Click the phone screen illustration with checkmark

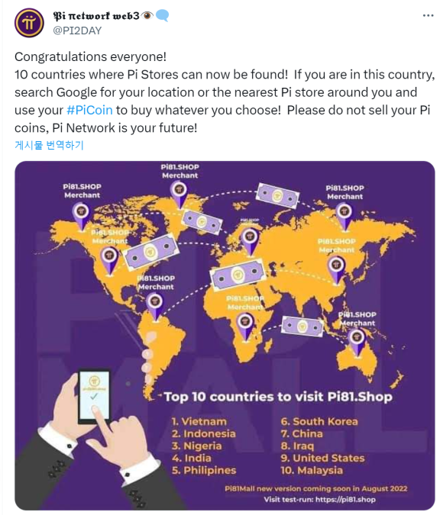point(94,396)
